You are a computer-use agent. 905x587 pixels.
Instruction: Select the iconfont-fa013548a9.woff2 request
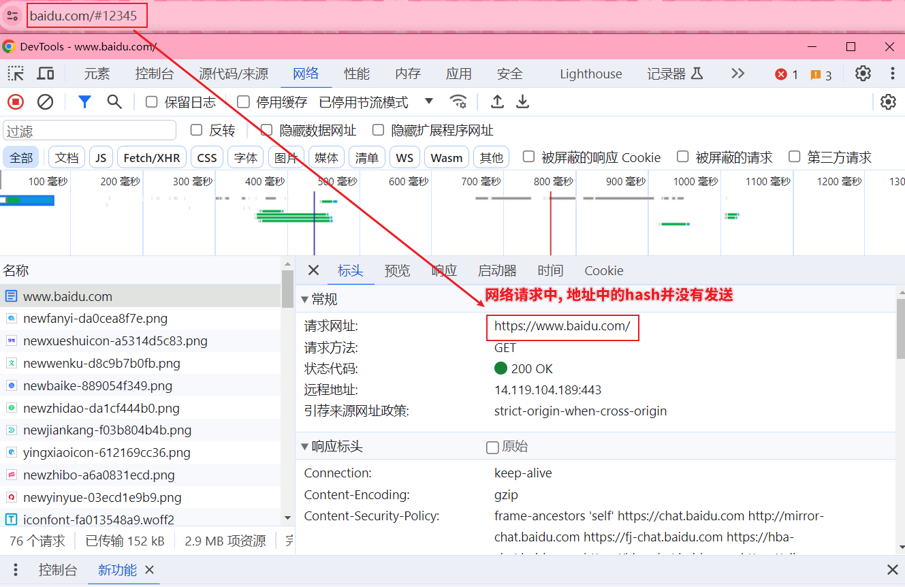(x=140, y=520)
